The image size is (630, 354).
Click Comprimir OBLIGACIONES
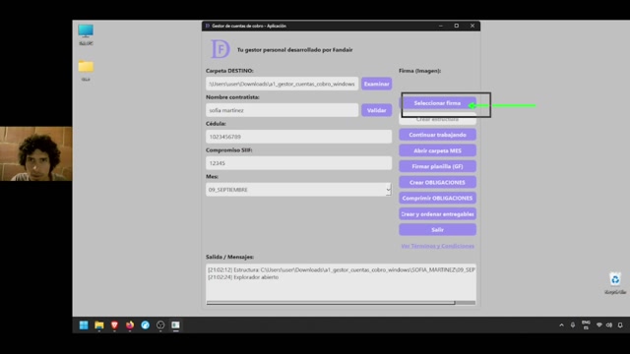pos(437,199)
